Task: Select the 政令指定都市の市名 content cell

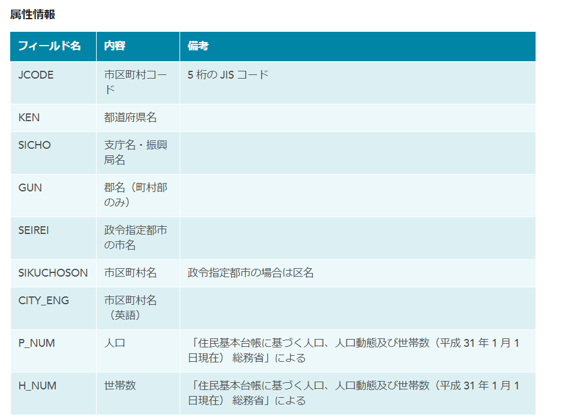Action: pyautogui.click(x=138, y=238)
